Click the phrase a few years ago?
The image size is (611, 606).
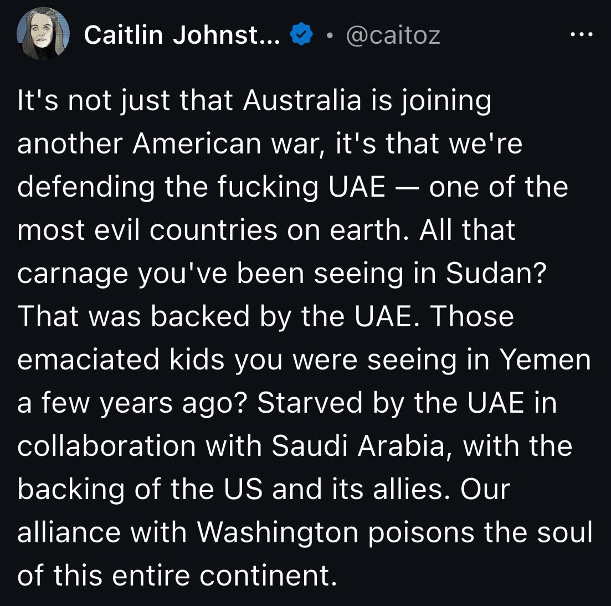[x=132, y=403]
